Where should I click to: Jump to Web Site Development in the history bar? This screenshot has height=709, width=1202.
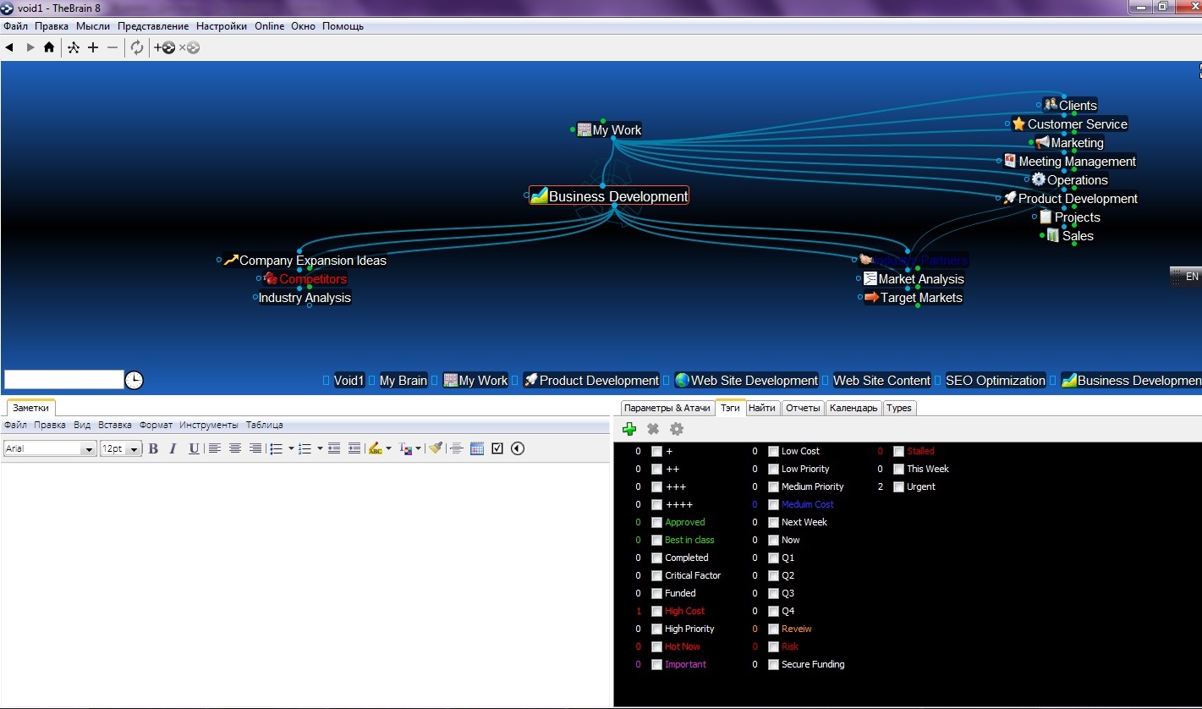pyautogui.click(x=754, y=381)
